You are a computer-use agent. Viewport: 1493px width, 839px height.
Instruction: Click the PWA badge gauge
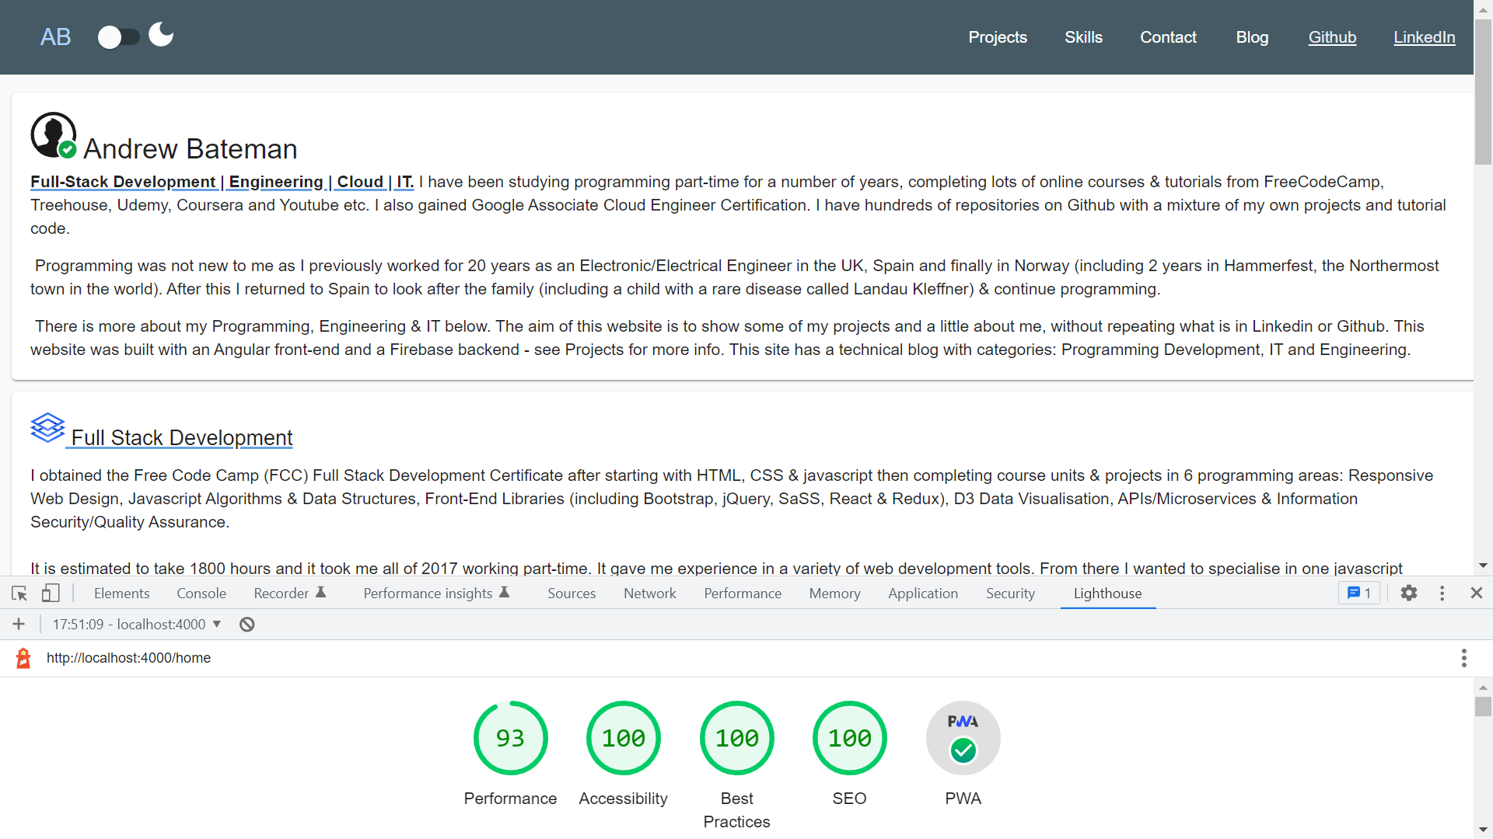[x=963, y=738]
